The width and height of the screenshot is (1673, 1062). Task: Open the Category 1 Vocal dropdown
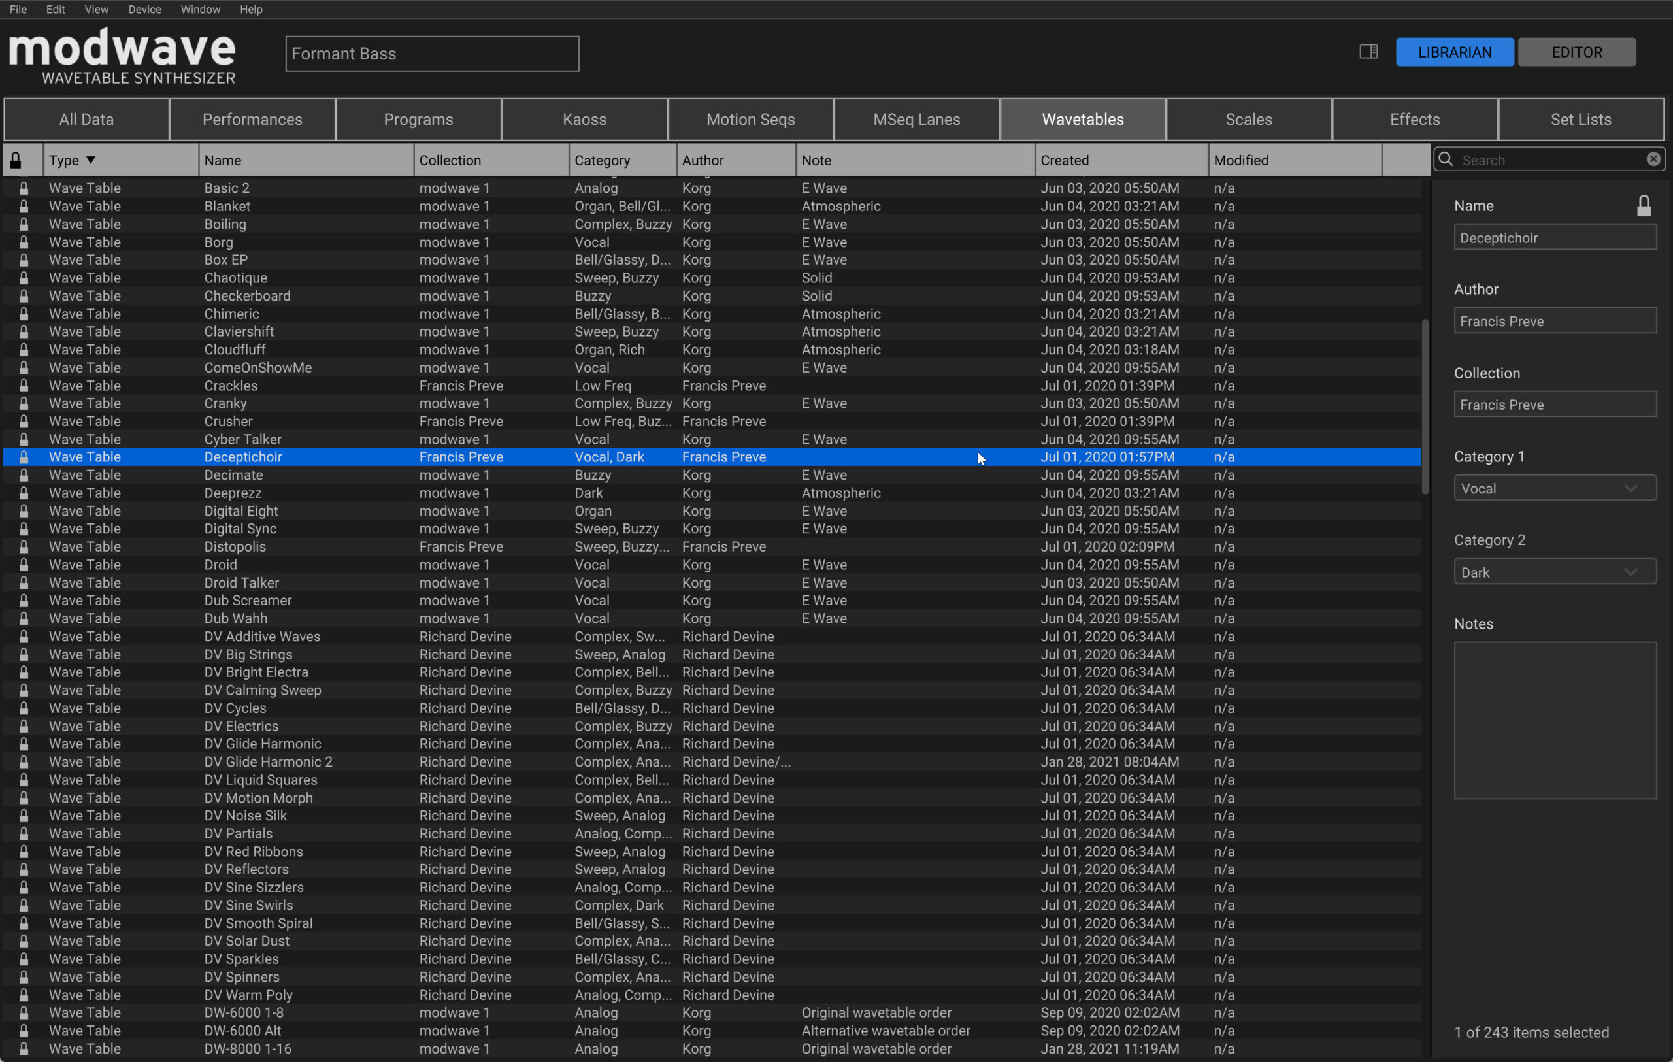click(x=1555, y=488)
